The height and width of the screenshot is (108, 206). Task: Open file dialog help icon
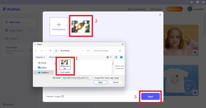(x=121, y=57)
